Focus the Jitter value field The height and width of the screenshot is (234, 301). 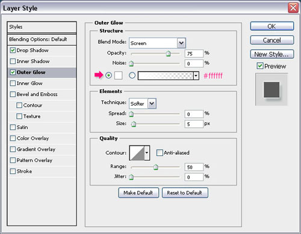194,177
